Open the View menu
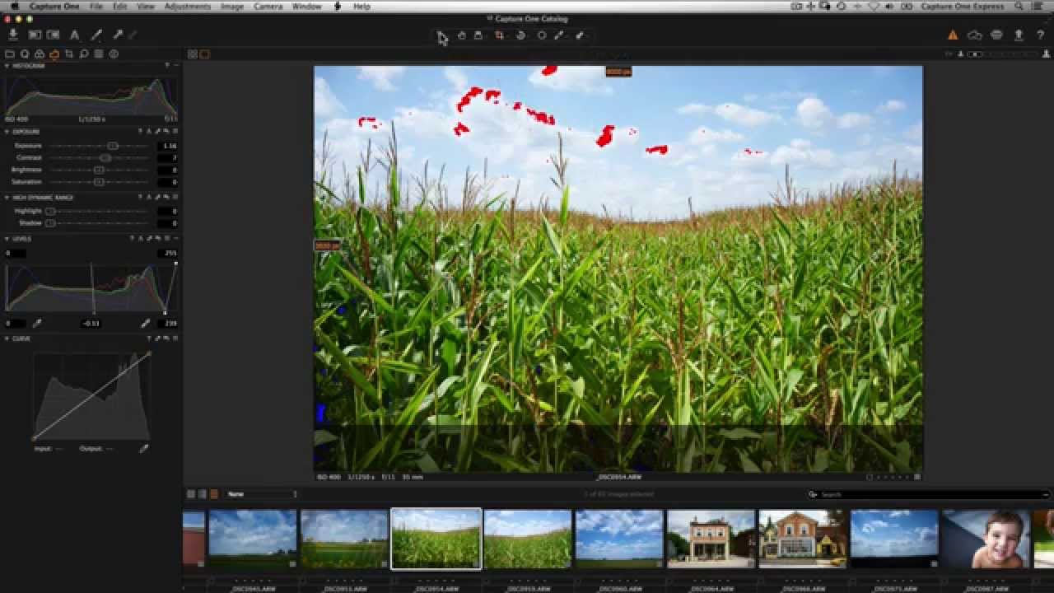This screenshot has width=1054, height=593. click(146, 6)
